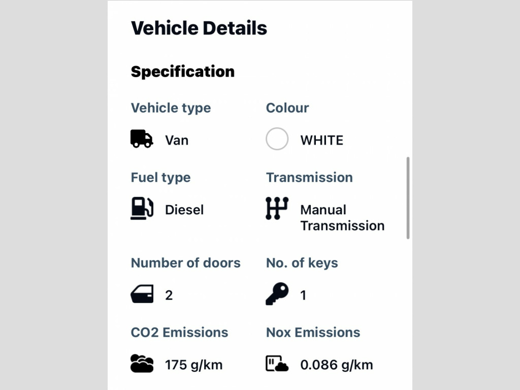This screenshot has height=390, width=520.
Task: Click the manual gearshift icon
Action: tap(277, 208)
